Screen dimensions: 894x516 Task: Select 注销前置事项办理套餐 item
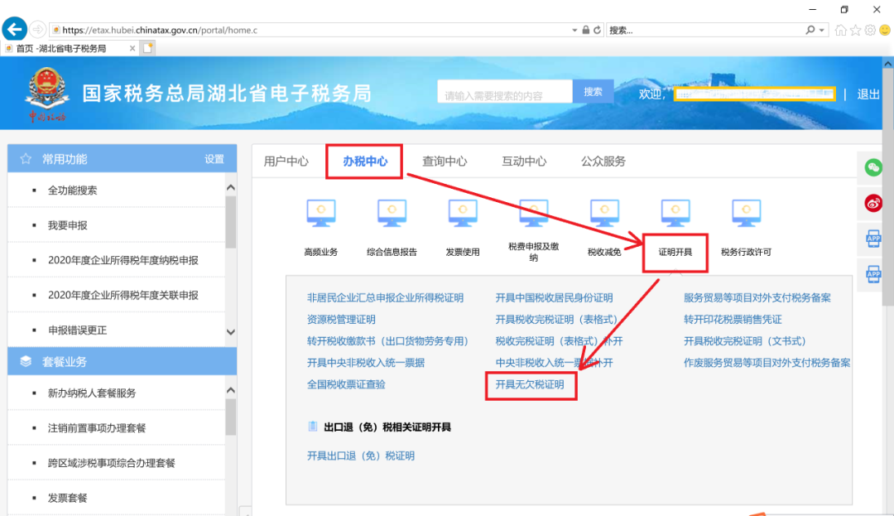[97, 428]
